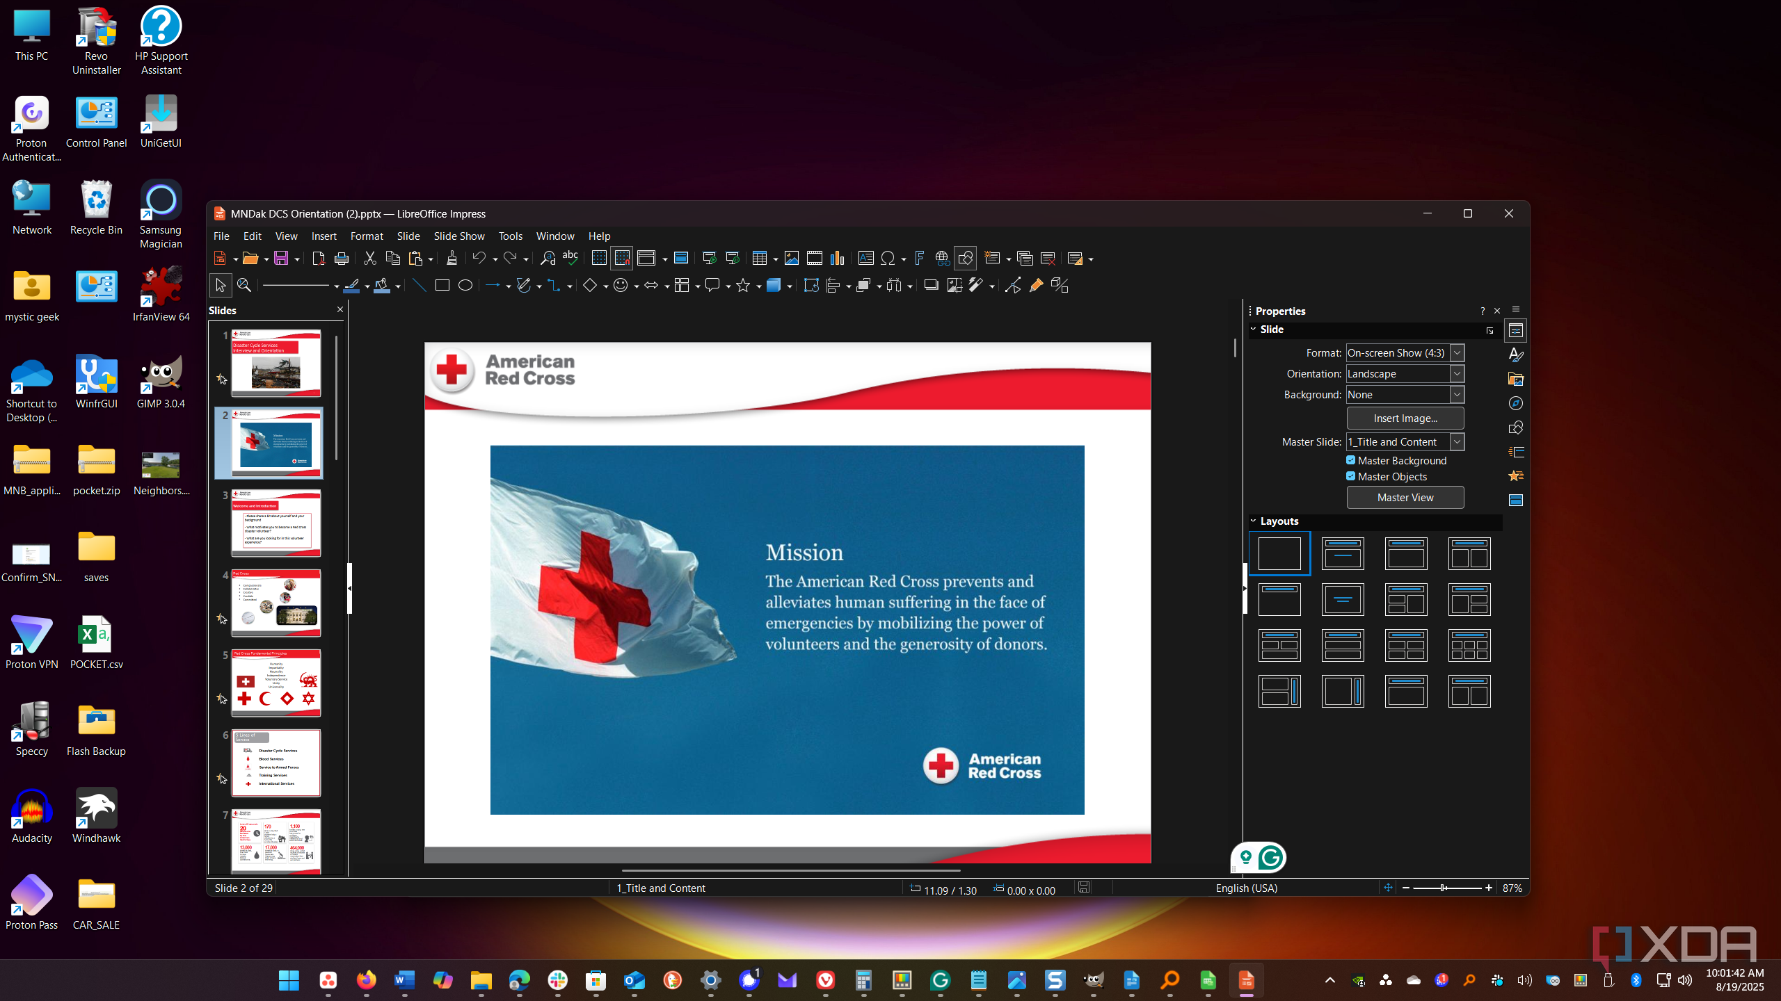Insert a table via toolbar
Screen dimensions: 1781x1001
click(x=760, y=259)
